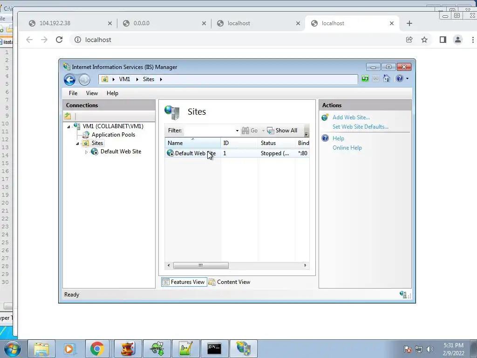
Task: Click the VM1 breadcrumb in address bar
Action: tap(124, 79)
